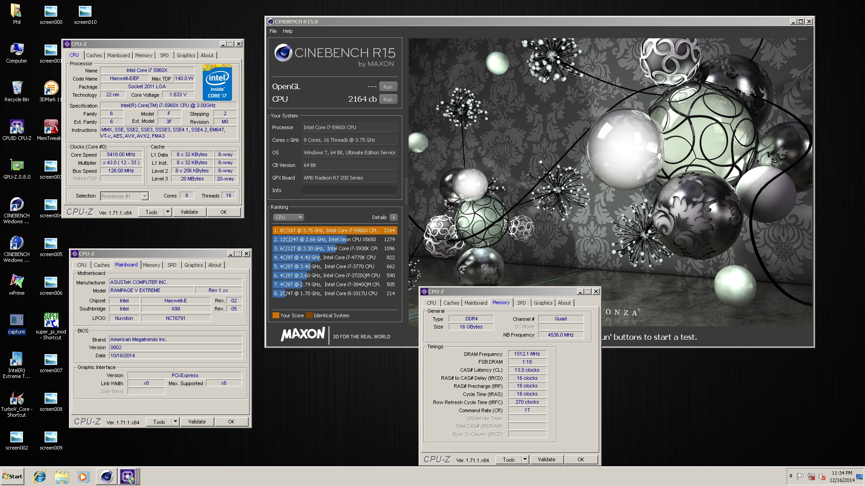Open About tab in top-left CPU-Z
865x486 pixels.
pyautogui.click(x=207, y=55)
